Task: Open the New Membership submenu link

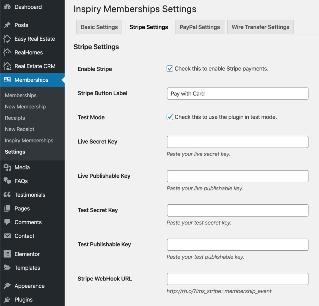Action: pos(25,107)
